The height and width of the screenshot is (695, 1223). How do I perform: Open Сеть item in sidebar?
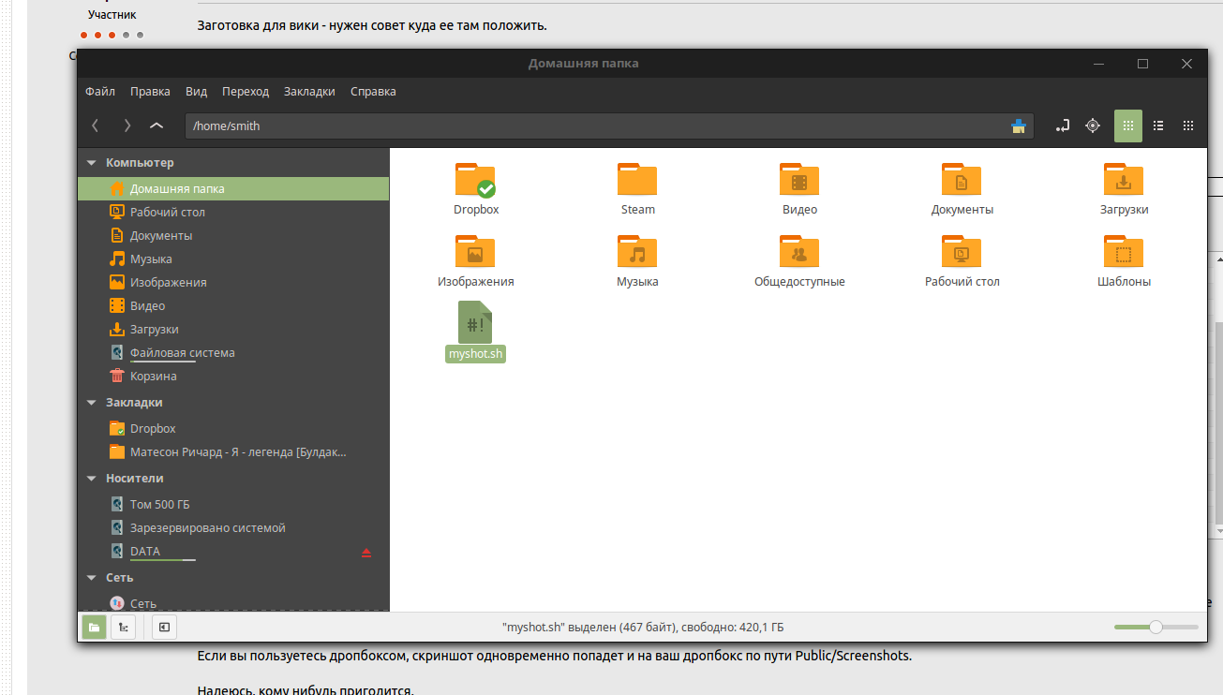pos(233,603)
